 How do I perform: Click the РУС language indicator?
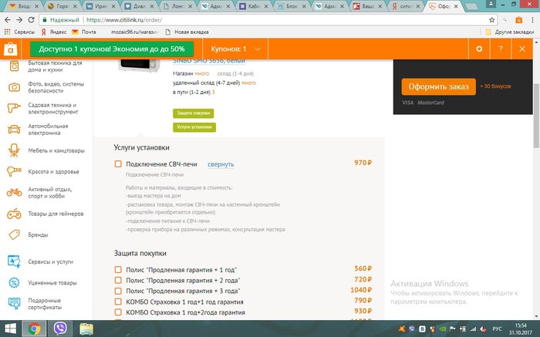497,329
